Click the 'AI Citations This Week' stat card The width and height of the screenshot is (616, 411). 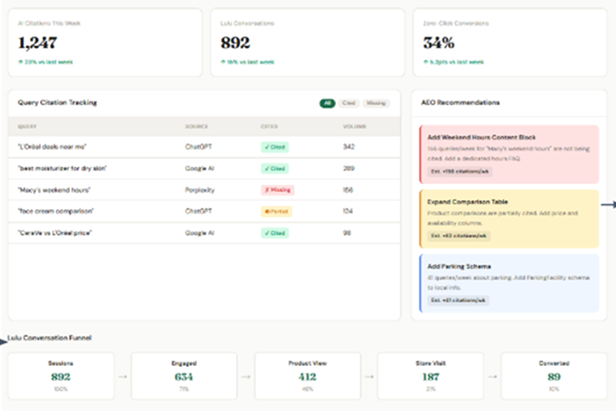[x=105, y=43]
